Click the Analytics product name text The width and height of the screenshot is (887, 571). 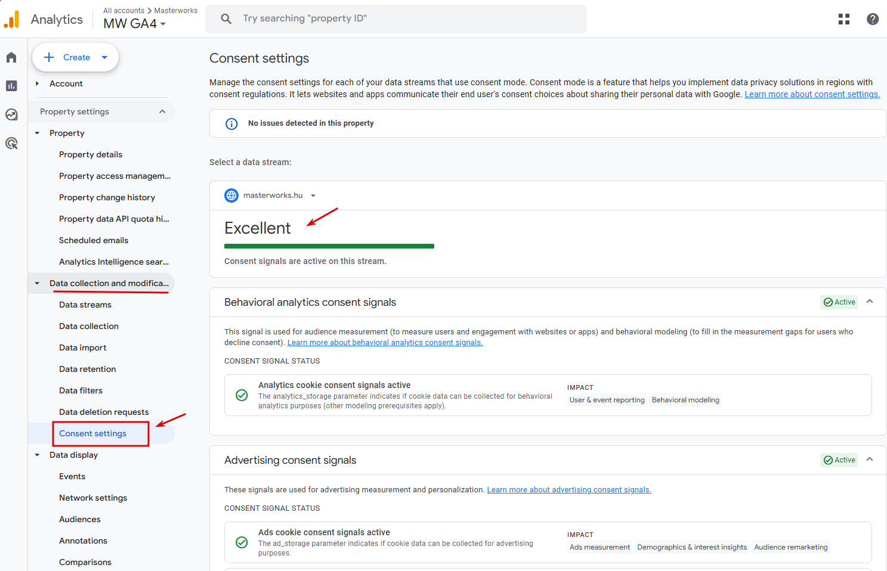[x=57, y=20]
